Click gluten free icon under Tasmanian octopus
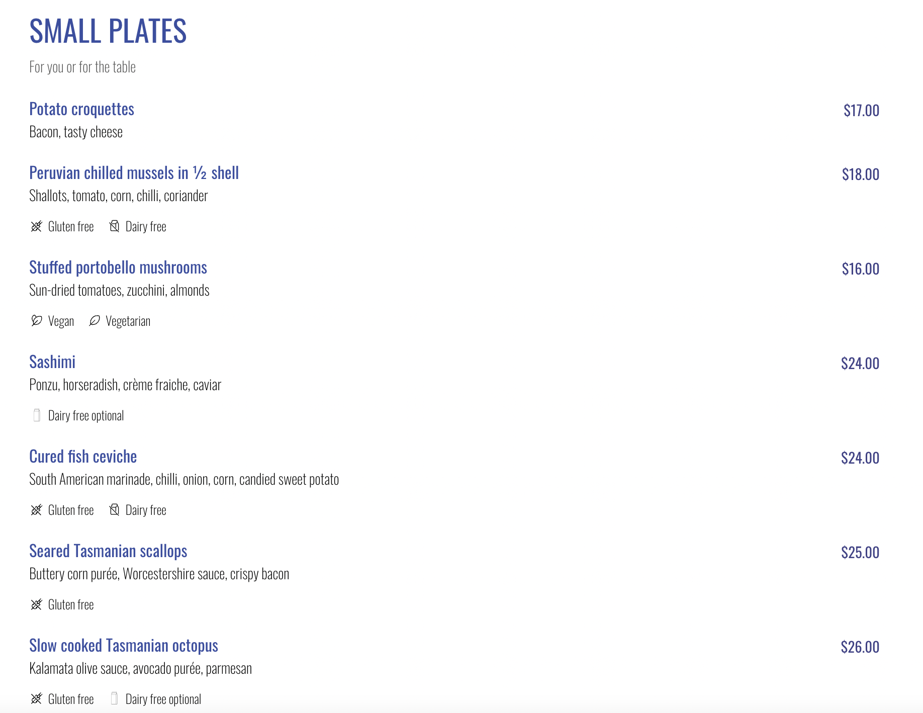The image size is (923, 713). [x=36, y=699]
